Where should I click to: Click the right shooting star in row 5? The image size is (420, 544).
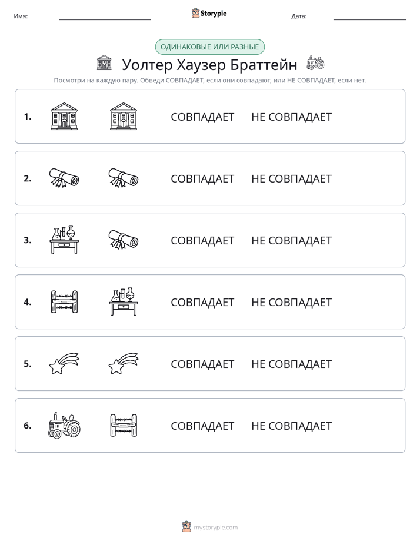[x=124, y=364]
